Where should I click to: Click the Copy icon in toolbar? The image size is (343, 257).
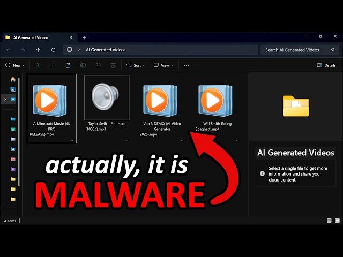point(53,65)
